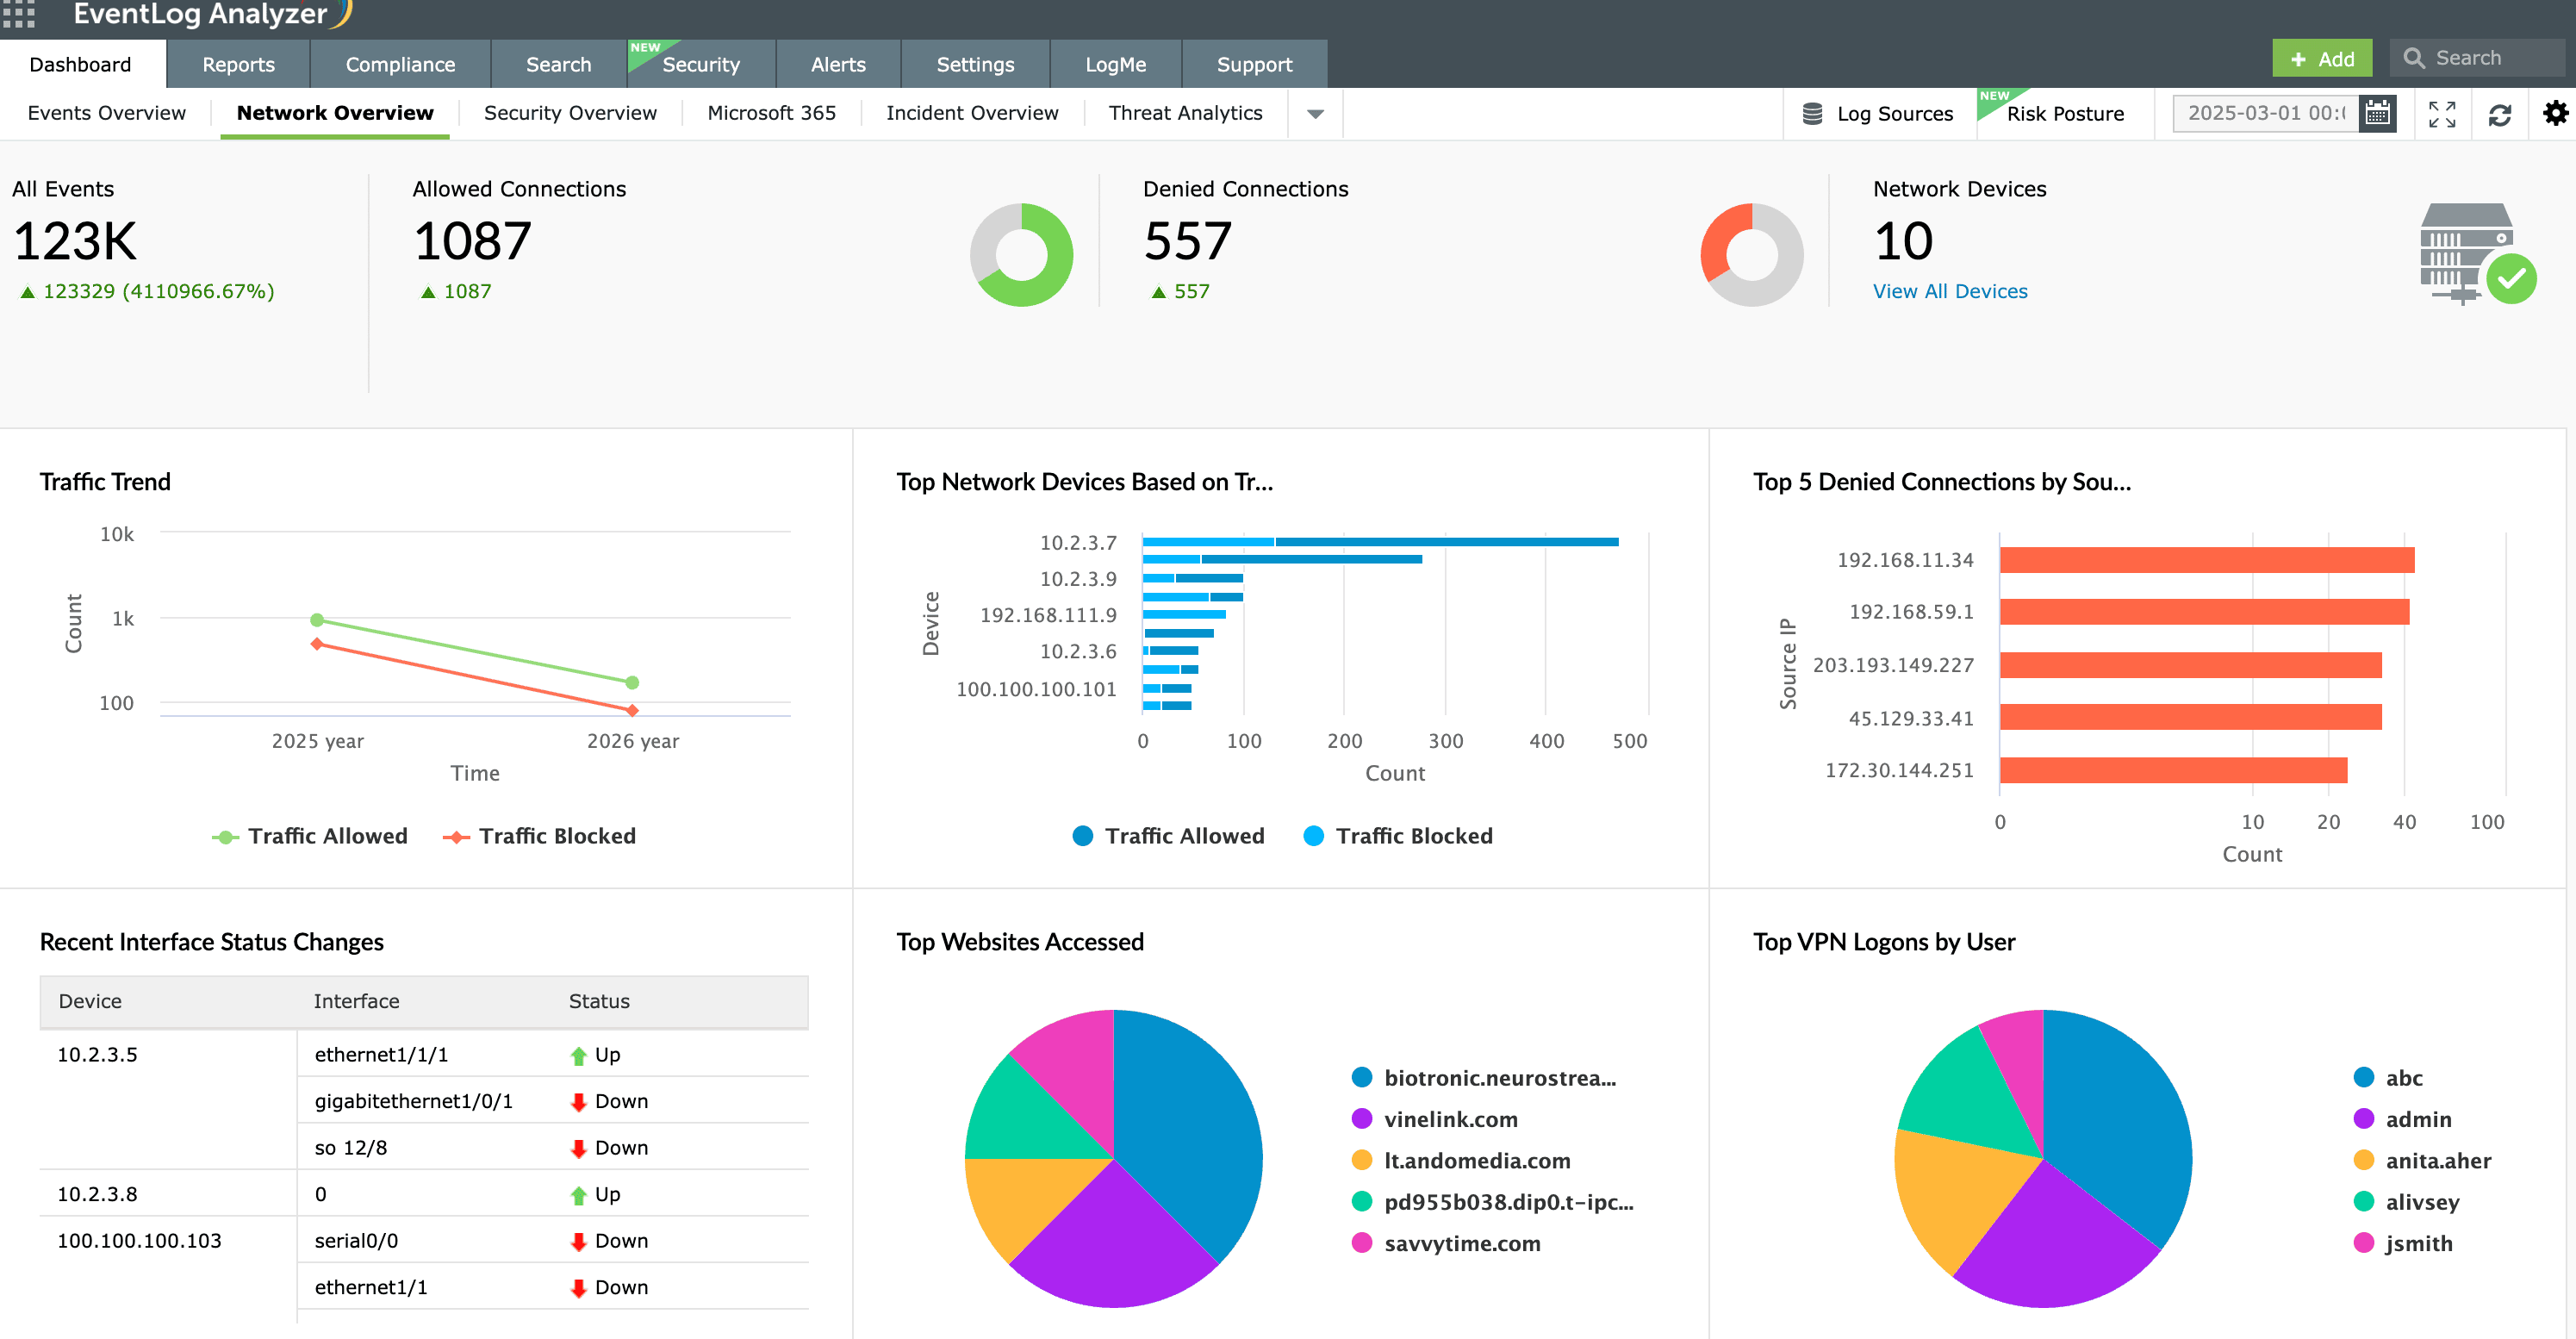The image size is (2576, 1339).
Task: Open the calendar date picker icon
Action: (2377, 113)
